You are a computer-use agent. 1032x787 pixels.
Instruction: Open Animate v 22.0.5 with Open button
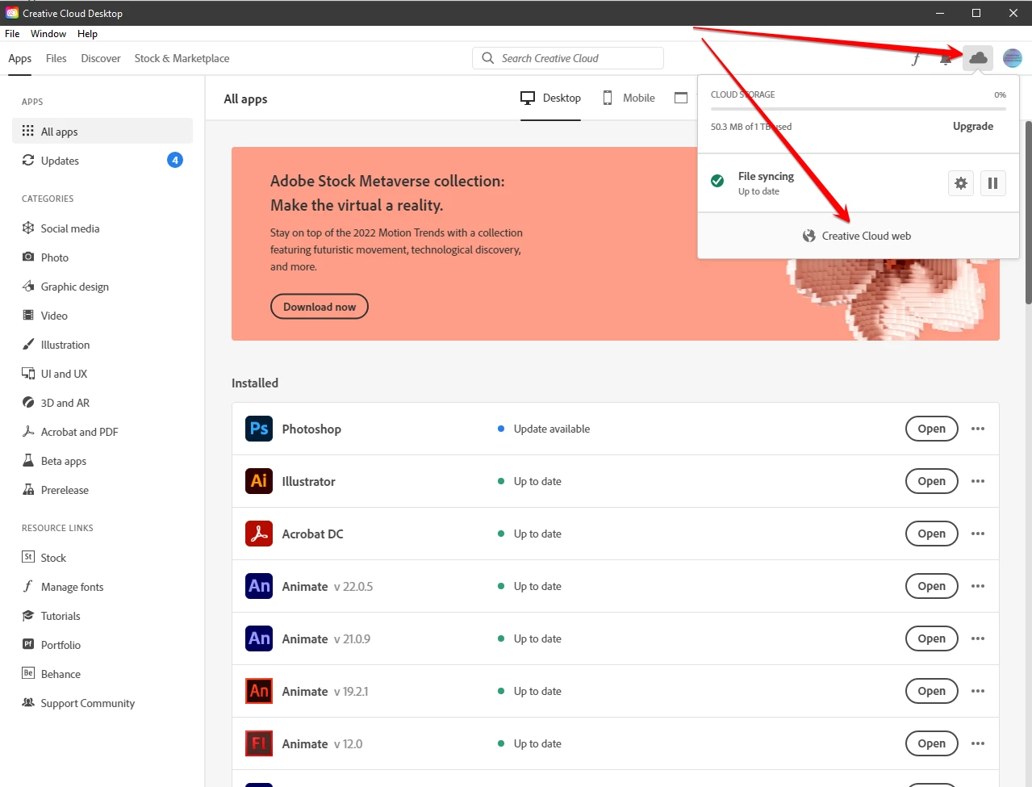[932, 586]
